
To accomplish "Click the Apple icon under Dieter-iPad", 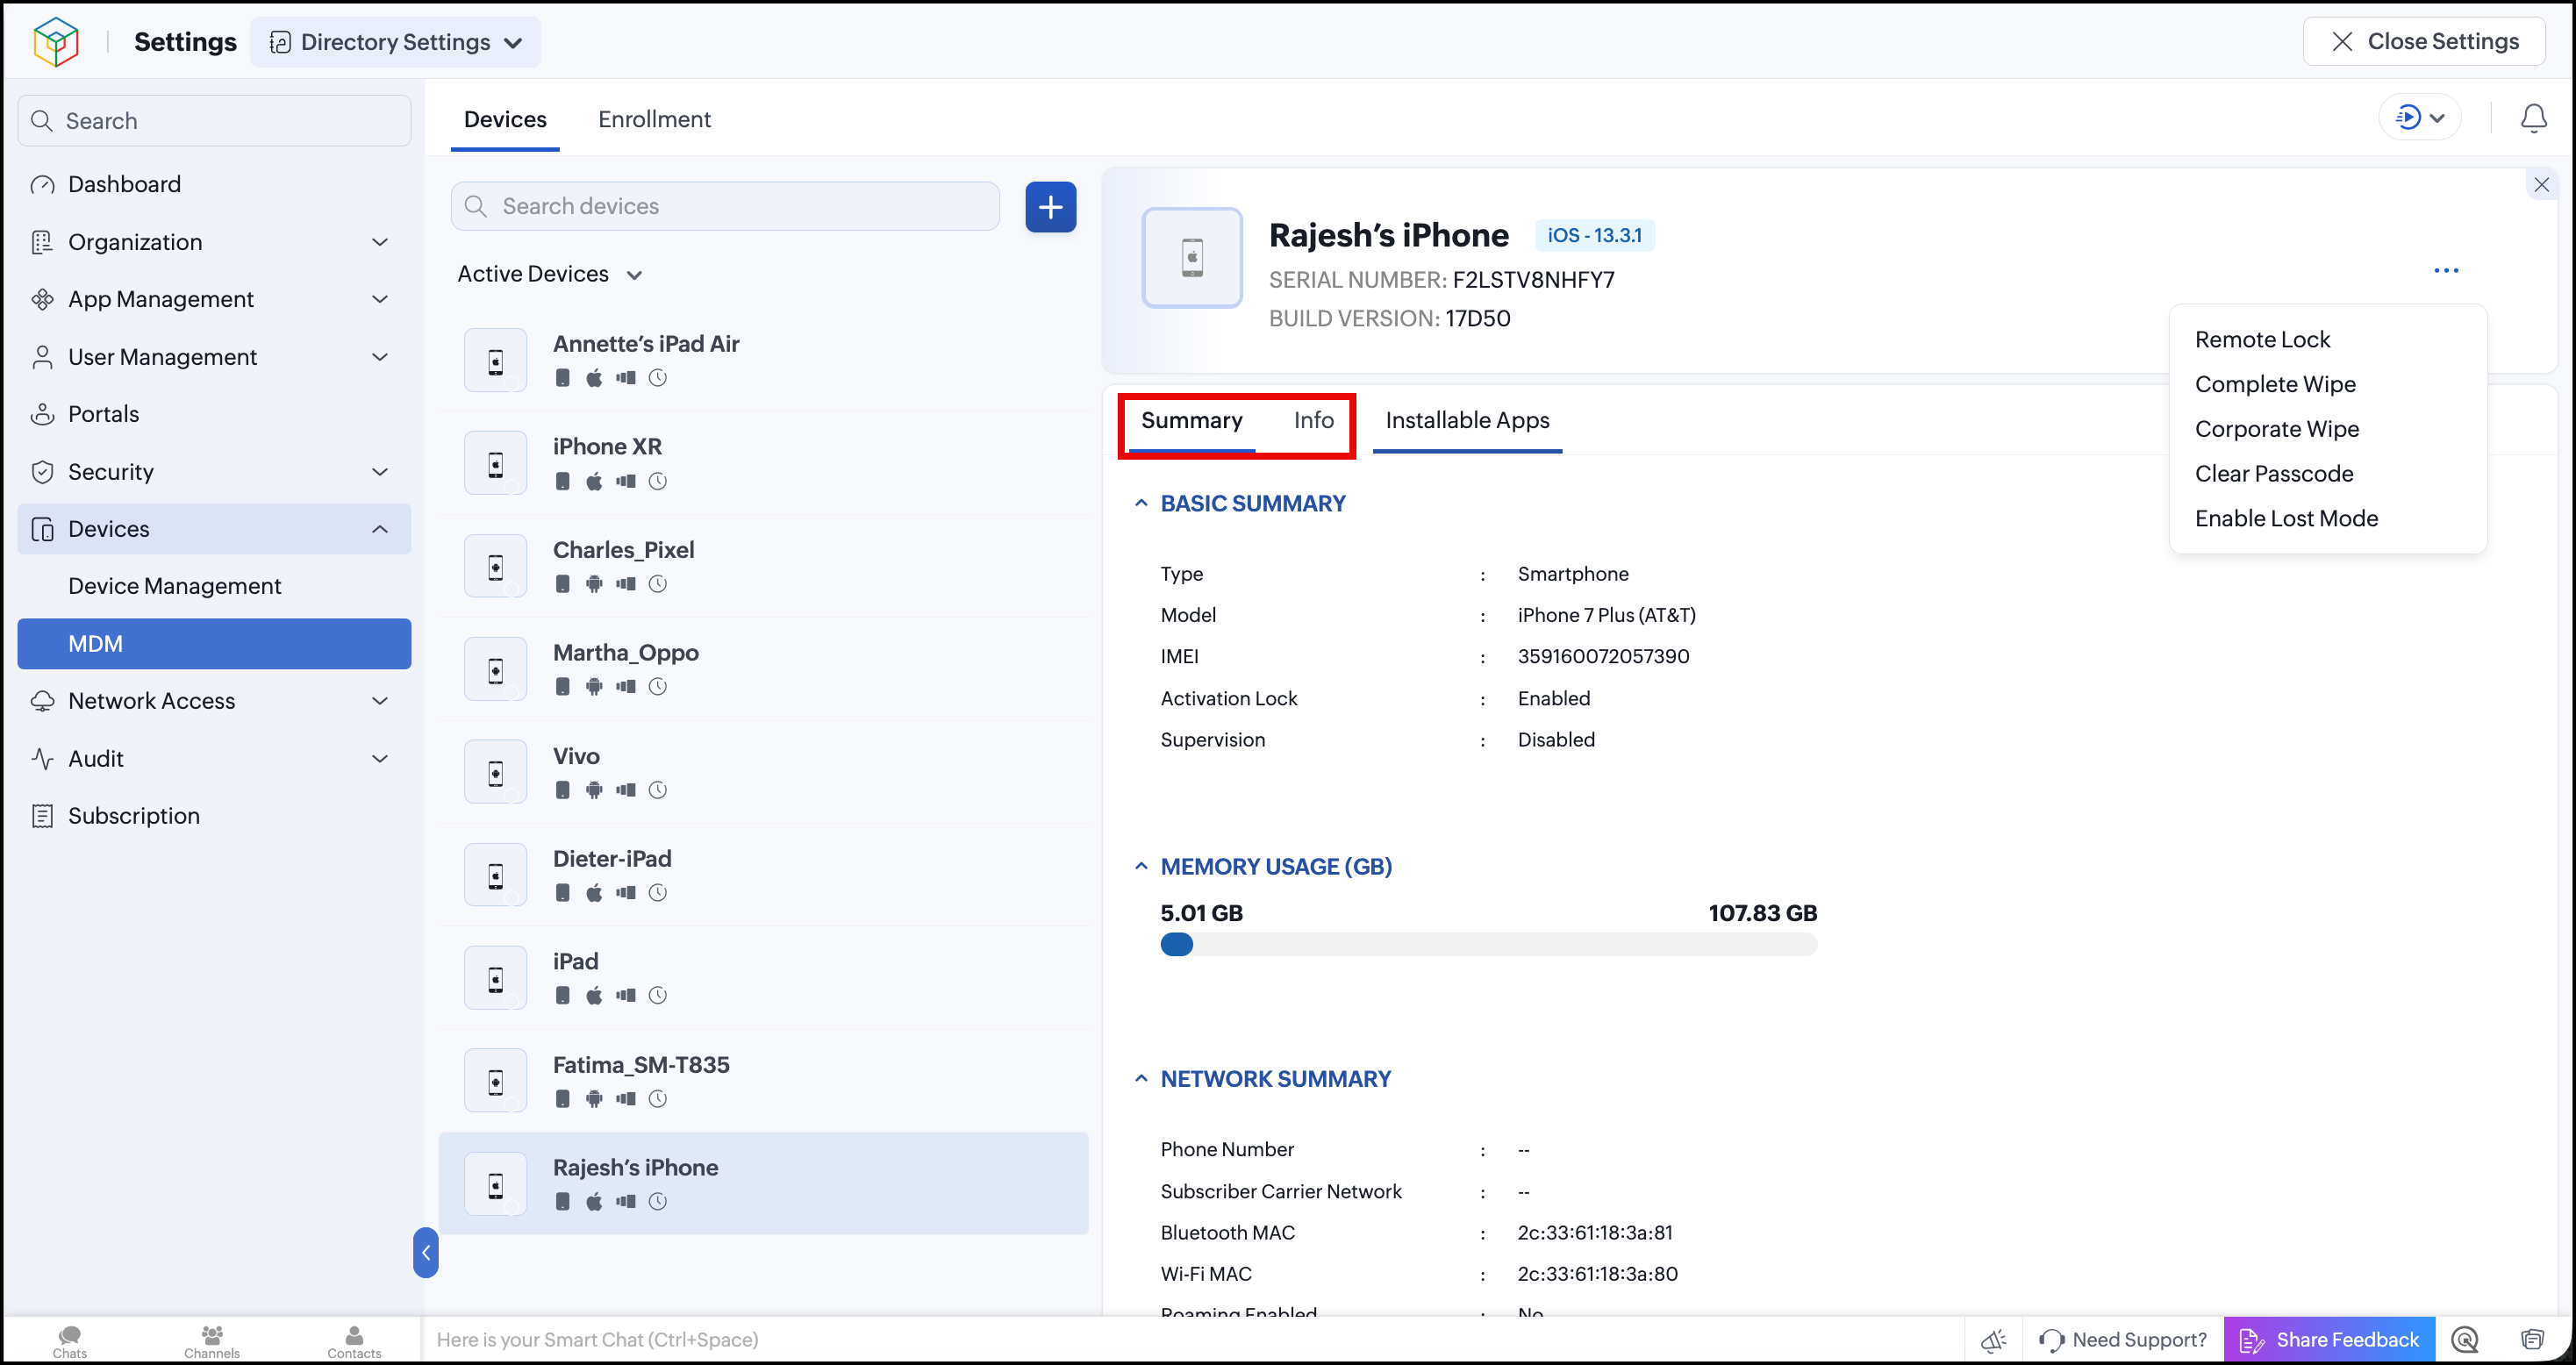I will (x=594, y=893).
